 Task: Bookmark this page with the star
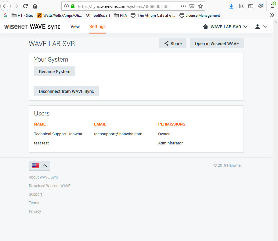(200, 6)
